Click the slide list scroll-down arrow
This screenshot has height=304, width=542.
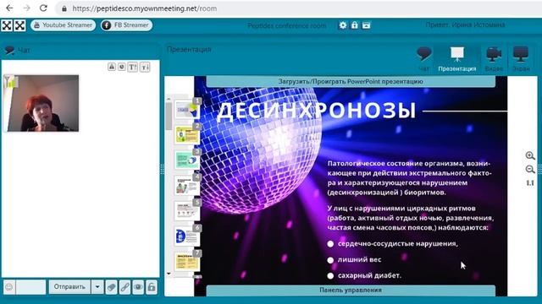coord(169,274)
